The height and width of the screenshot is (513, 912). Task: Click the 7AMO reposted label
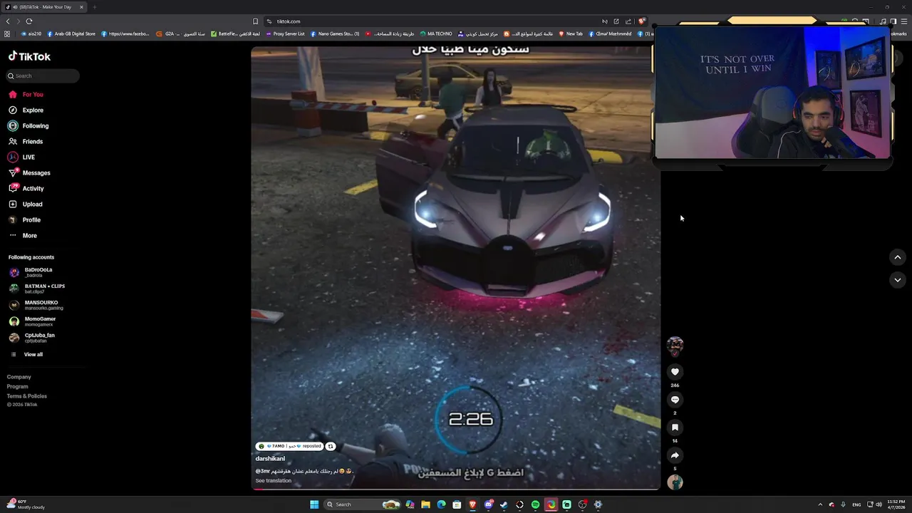click(289, 446)
